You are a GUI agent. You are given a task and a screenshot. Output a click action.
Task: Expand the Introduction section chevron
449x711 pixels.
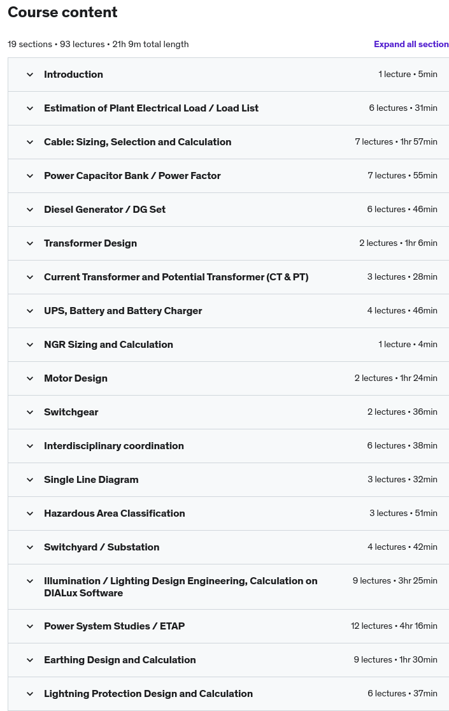click(30, 75)
